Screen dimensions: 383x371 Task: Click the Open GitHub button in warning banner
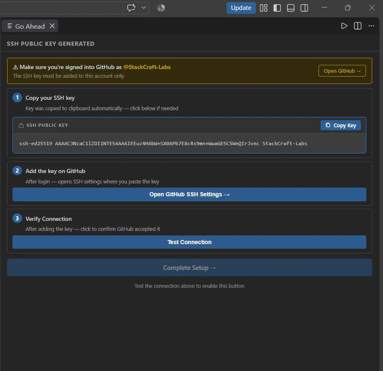342,71
